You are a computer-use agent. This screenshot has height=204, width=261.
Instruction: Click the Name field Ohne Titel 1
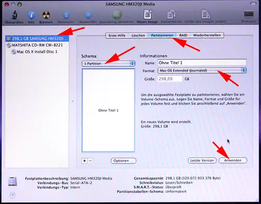tap(202, 63)
